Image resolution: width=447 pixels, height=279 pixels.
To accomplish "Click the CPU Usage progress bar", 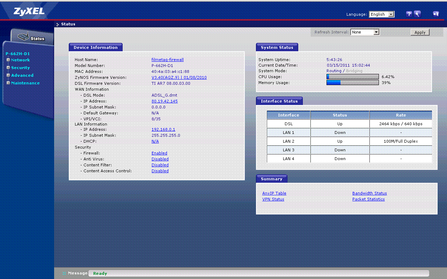I will pyautogui.click(x=352, y=77).
